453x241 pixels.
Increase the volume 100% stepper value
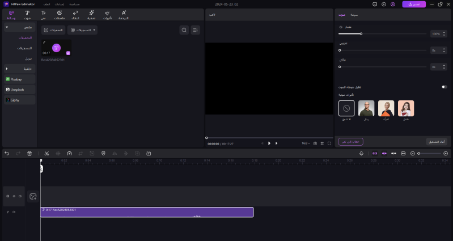coord(444,33)
